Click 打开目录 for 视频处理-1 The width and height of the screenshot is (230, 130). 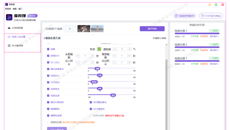(x=195, y=64)
